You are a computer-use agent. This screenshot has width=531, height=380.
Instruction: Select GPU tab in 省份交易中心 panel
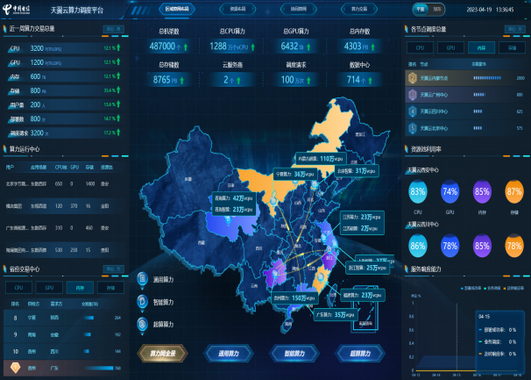coord(49,288)
